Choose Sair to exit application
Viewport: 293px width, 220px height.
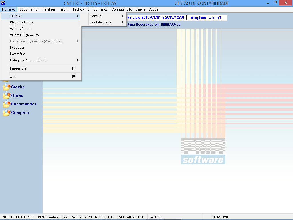(x=41, y=77)
